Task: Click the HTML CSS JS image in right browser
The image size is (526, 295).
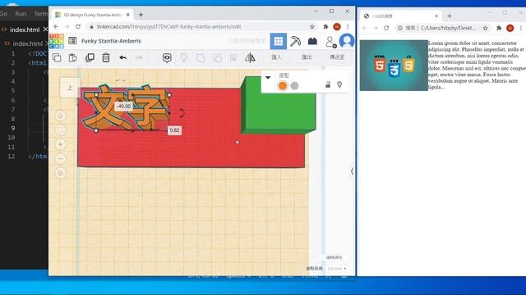Action: (394, 66)
